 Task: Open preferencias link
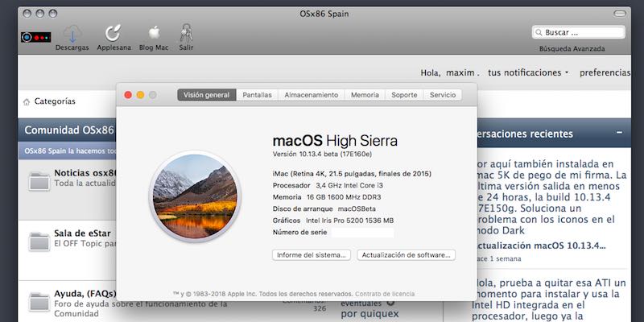[x=605, y=72]
